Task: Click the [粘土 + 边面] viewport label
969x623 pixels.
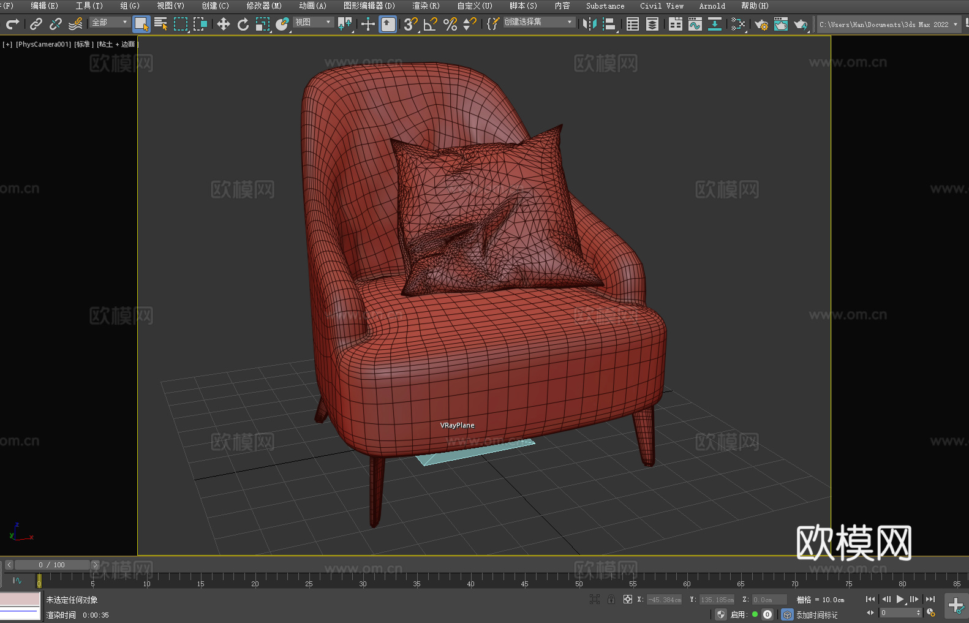Action: [x=118, y=44]
